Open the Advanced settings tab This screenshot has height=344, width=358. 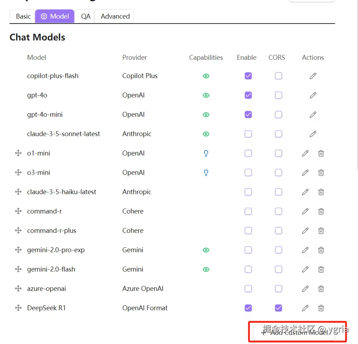click(115, 17)
